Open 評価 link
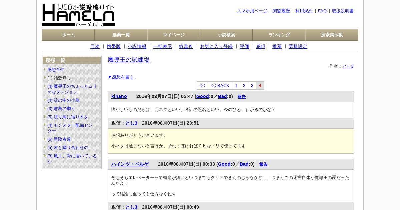 pos(244,47)
